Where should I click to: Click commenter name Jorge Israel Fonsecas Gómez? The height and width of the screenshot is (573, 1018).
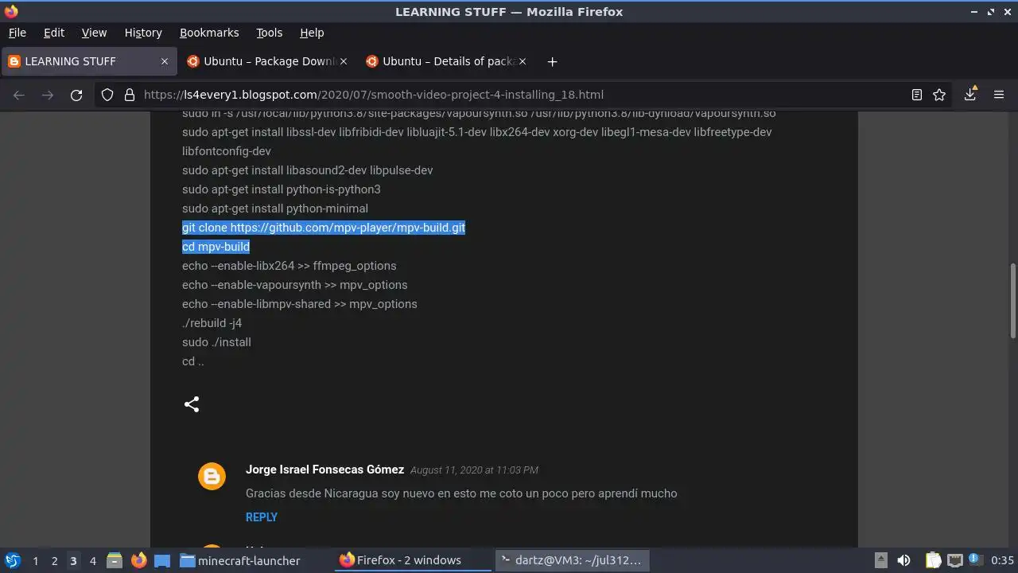click(324, 470)
